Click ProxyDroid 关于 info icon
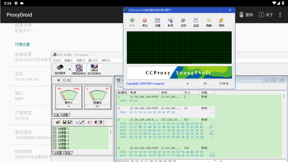288x162 pixels. tap(261, 15)
